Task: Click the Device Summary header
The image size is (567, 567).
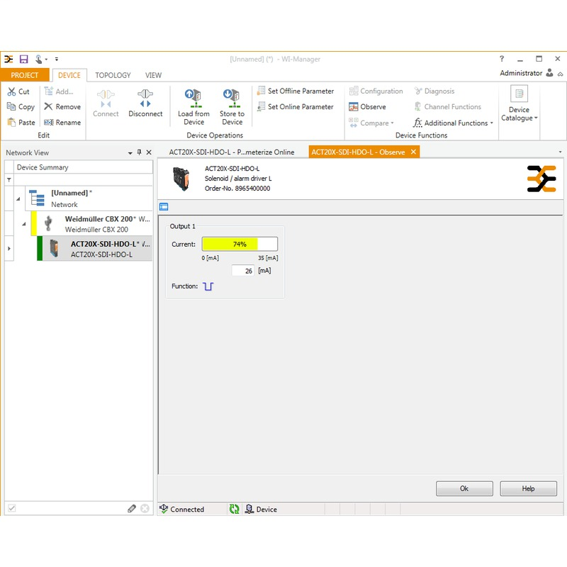Action: (x=83, y=167)
